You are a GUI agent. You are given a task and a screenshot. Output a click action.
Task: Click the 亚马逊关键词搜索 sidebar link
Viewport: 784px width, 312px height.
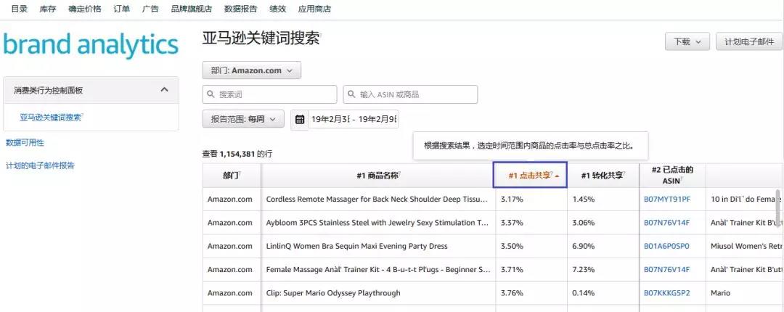click(51, 117)
